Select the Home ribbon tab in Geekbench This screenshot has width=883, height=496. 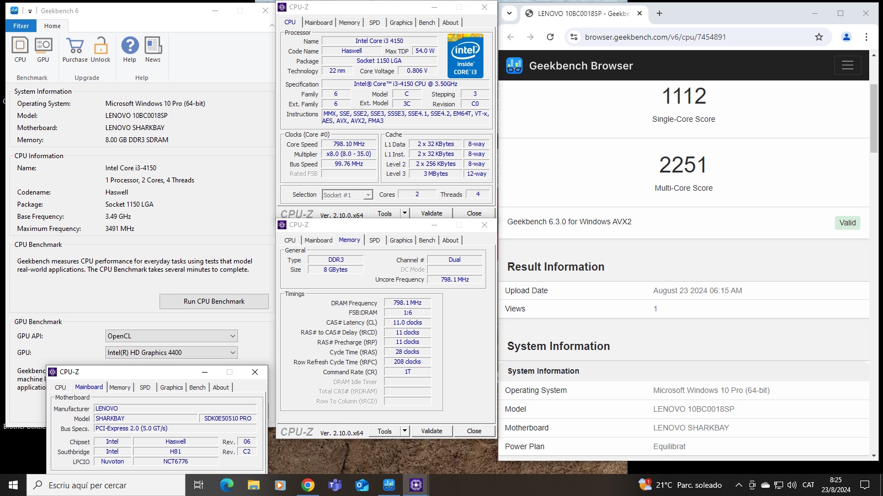click(52, 26)
